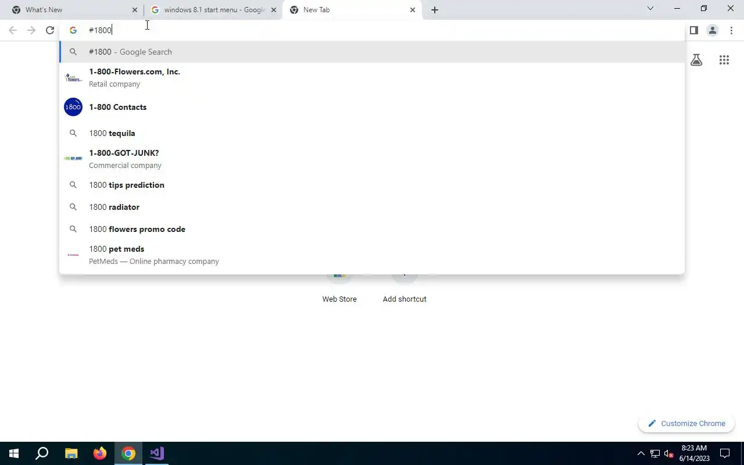The image size is (744, 465).
Task: Open the Windows Start menu
Action: [14, 453]
